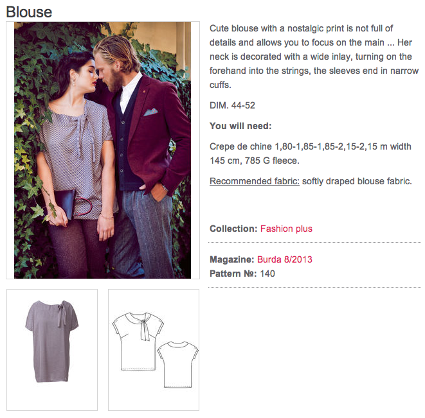This screenshot has height=418, width=425.
Task: Click the Blouse page heading
Action: (x=29, y=12)
